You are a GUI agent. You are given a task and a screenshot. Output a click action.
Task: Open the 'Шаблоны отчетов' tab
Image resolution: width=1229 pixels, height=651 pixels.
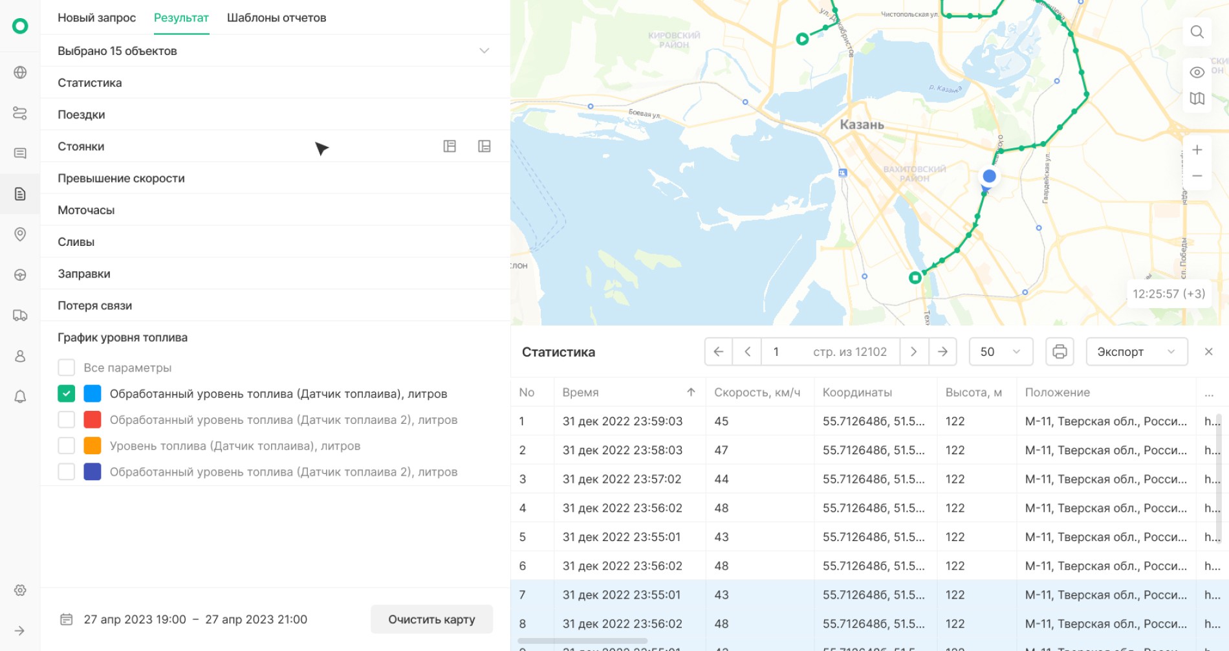276,17
